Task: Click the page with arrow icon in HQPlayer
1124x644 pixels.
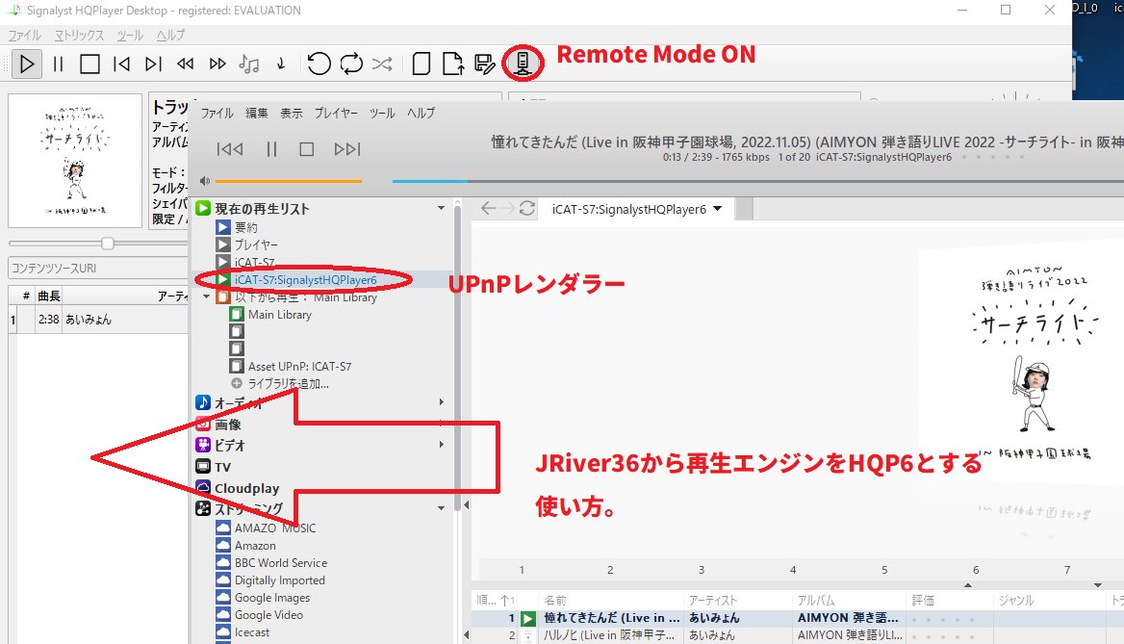Action: tap(453, 64)
